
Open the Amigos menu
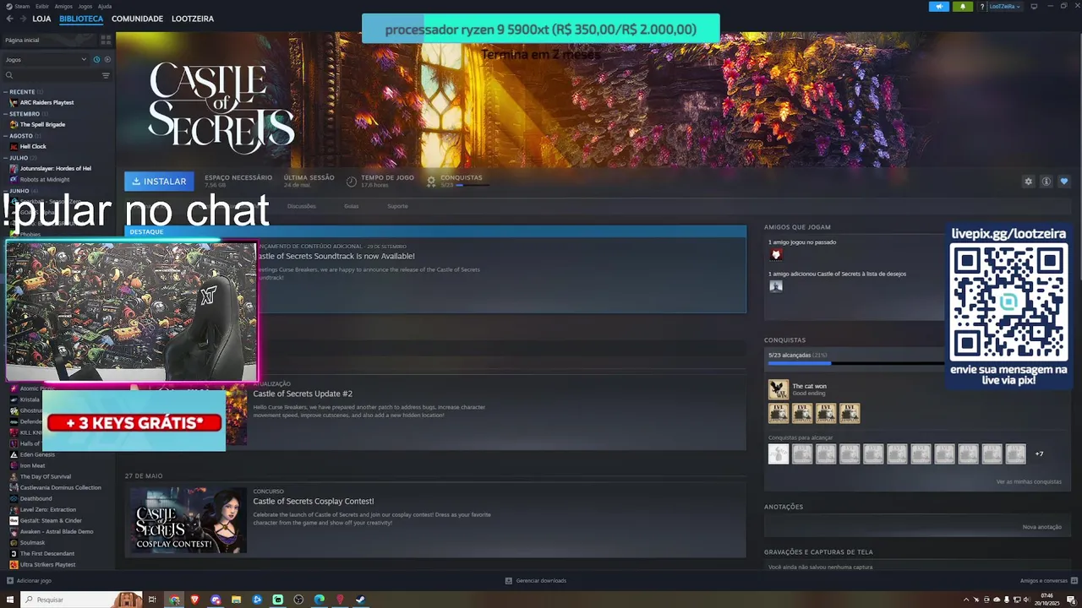point(63,6)
